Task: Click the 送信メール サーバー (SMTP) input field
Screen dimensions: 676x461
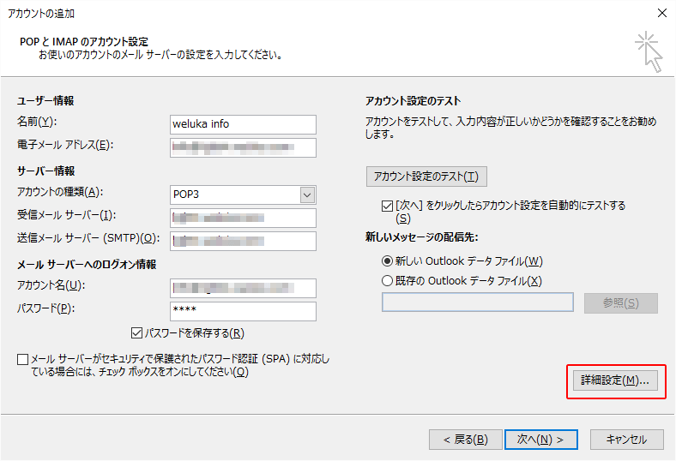Action: [x=243, y=241]
